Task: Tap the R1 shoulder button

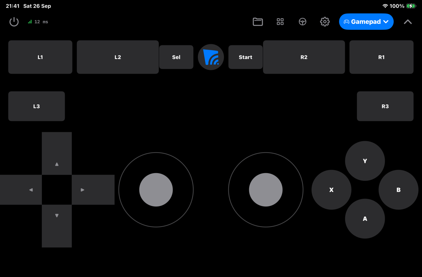Action: tap(381, 57)
